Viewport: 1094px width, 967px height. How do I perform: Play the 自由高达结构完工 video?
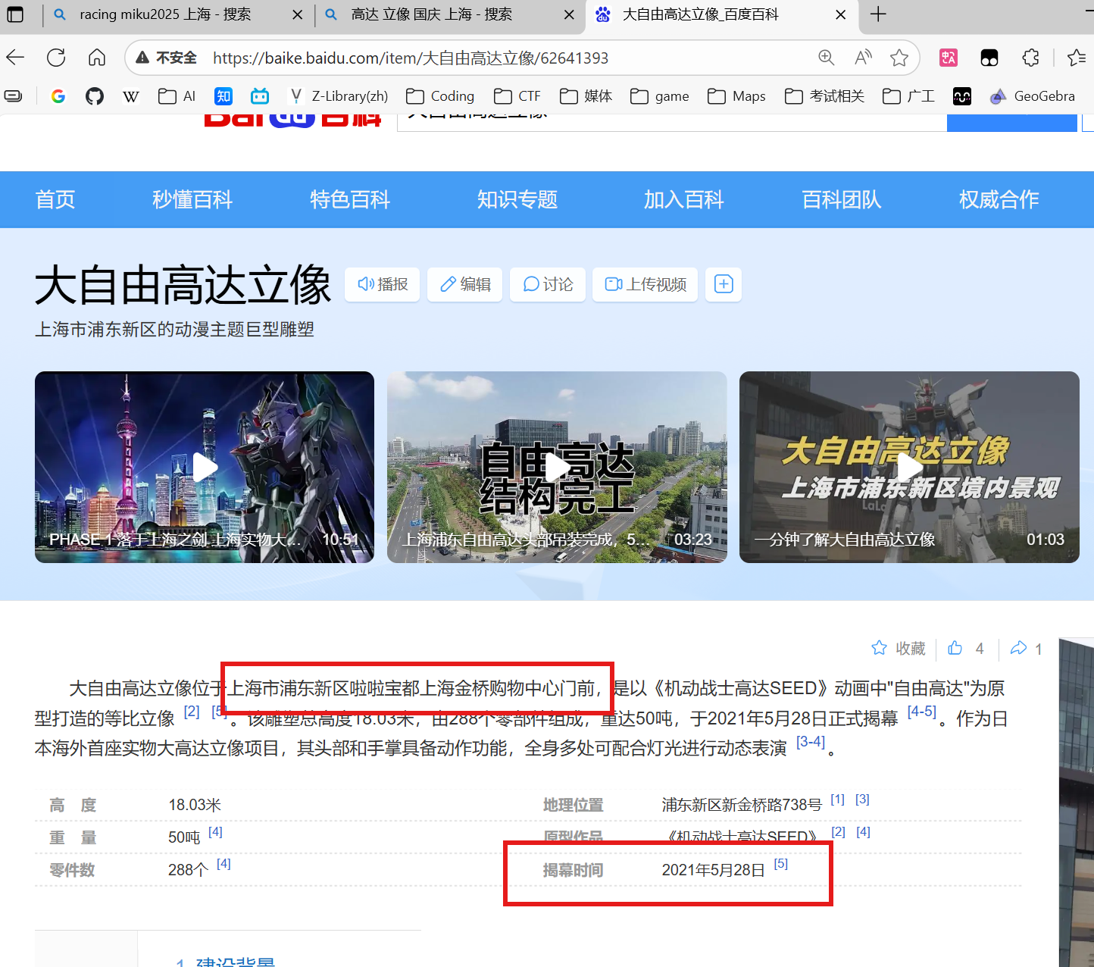[557, 467]
